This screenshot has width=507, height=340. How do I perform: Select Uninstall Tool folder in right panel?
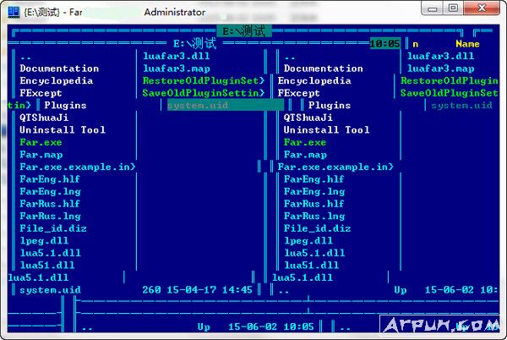point(326,130)
